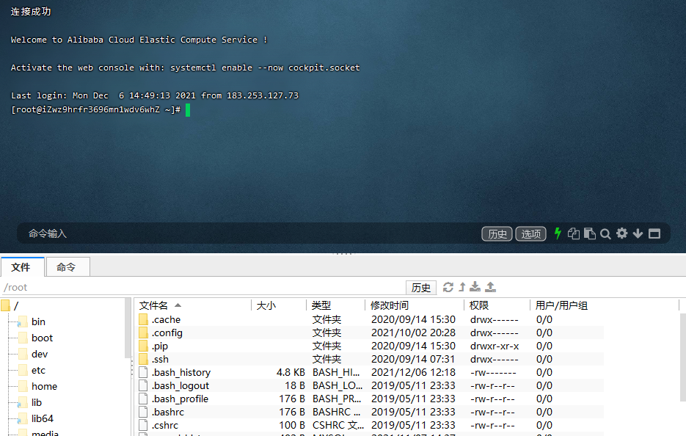Select the 文件 tab
The image size is (686, 436).
pos(21,267)
